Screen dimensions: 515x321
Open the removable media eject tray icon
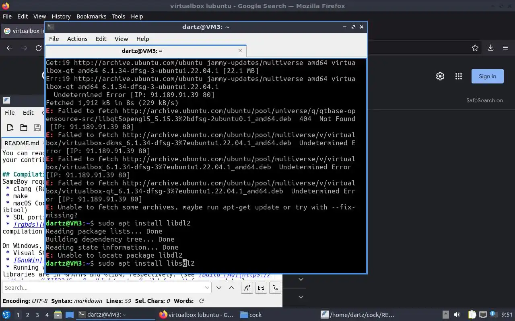(x=446, y=315)
